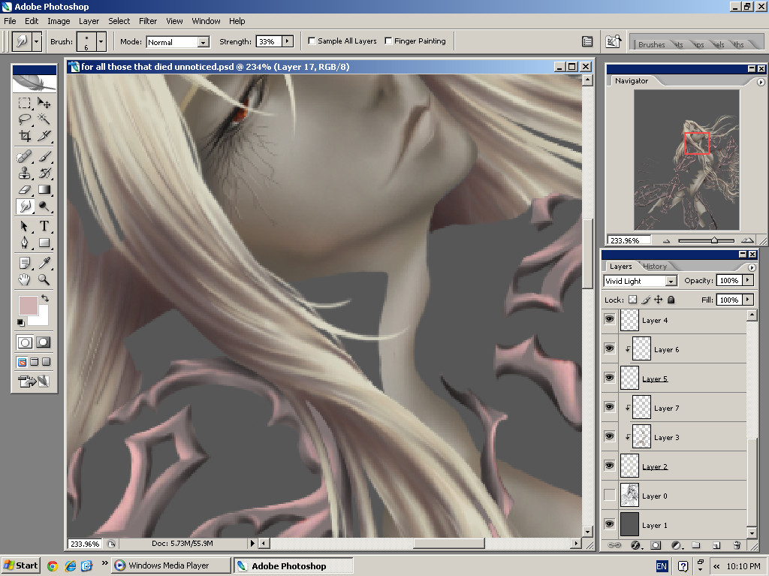
Task: Open the Select menu
Action: click(119, 21)
